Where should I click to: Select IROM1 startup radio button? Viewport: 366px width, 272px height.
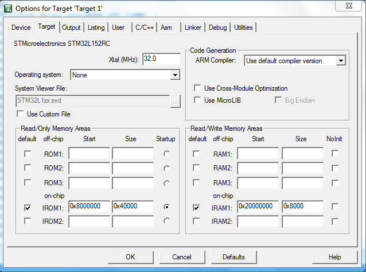click(167, 207)
